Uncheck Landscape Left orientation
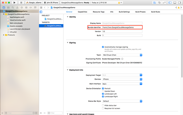 [103, 94]
